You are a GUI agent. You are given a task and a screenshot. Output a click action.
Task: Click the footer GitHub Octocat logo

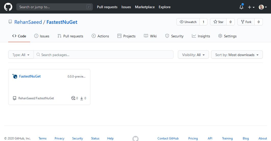click(x=135, y=139)
